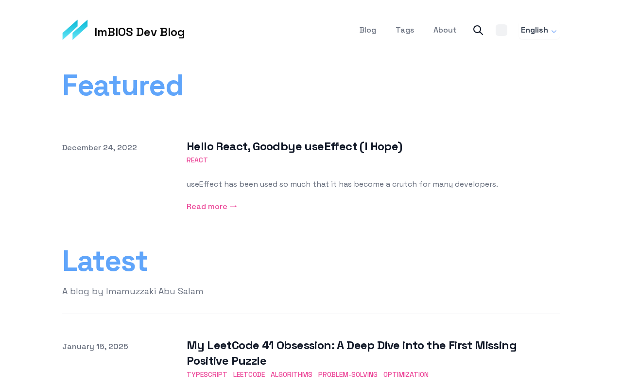Go to the Tags page
The height and width of the screenshot is (389, 622).
coord(405,30)
